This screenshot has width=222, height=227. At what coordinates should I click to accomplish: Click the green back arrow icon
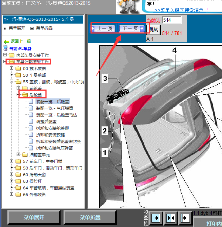tap(6, 42)
